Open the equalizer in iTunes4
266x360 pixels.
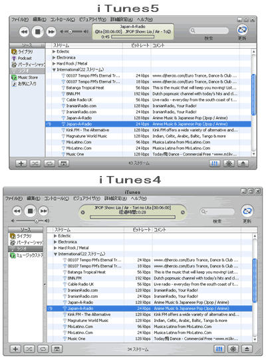pos(219,349)
